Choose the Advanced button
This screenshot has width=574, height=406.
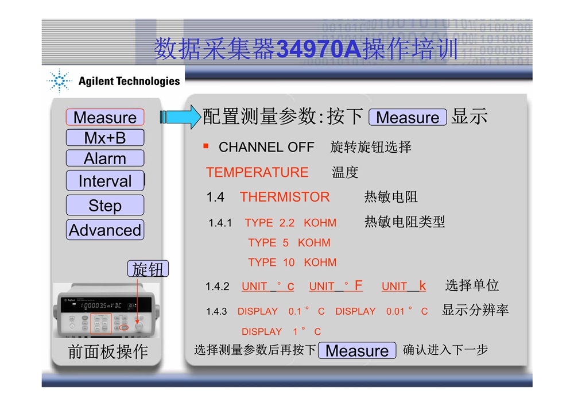[x=105, y=230]
